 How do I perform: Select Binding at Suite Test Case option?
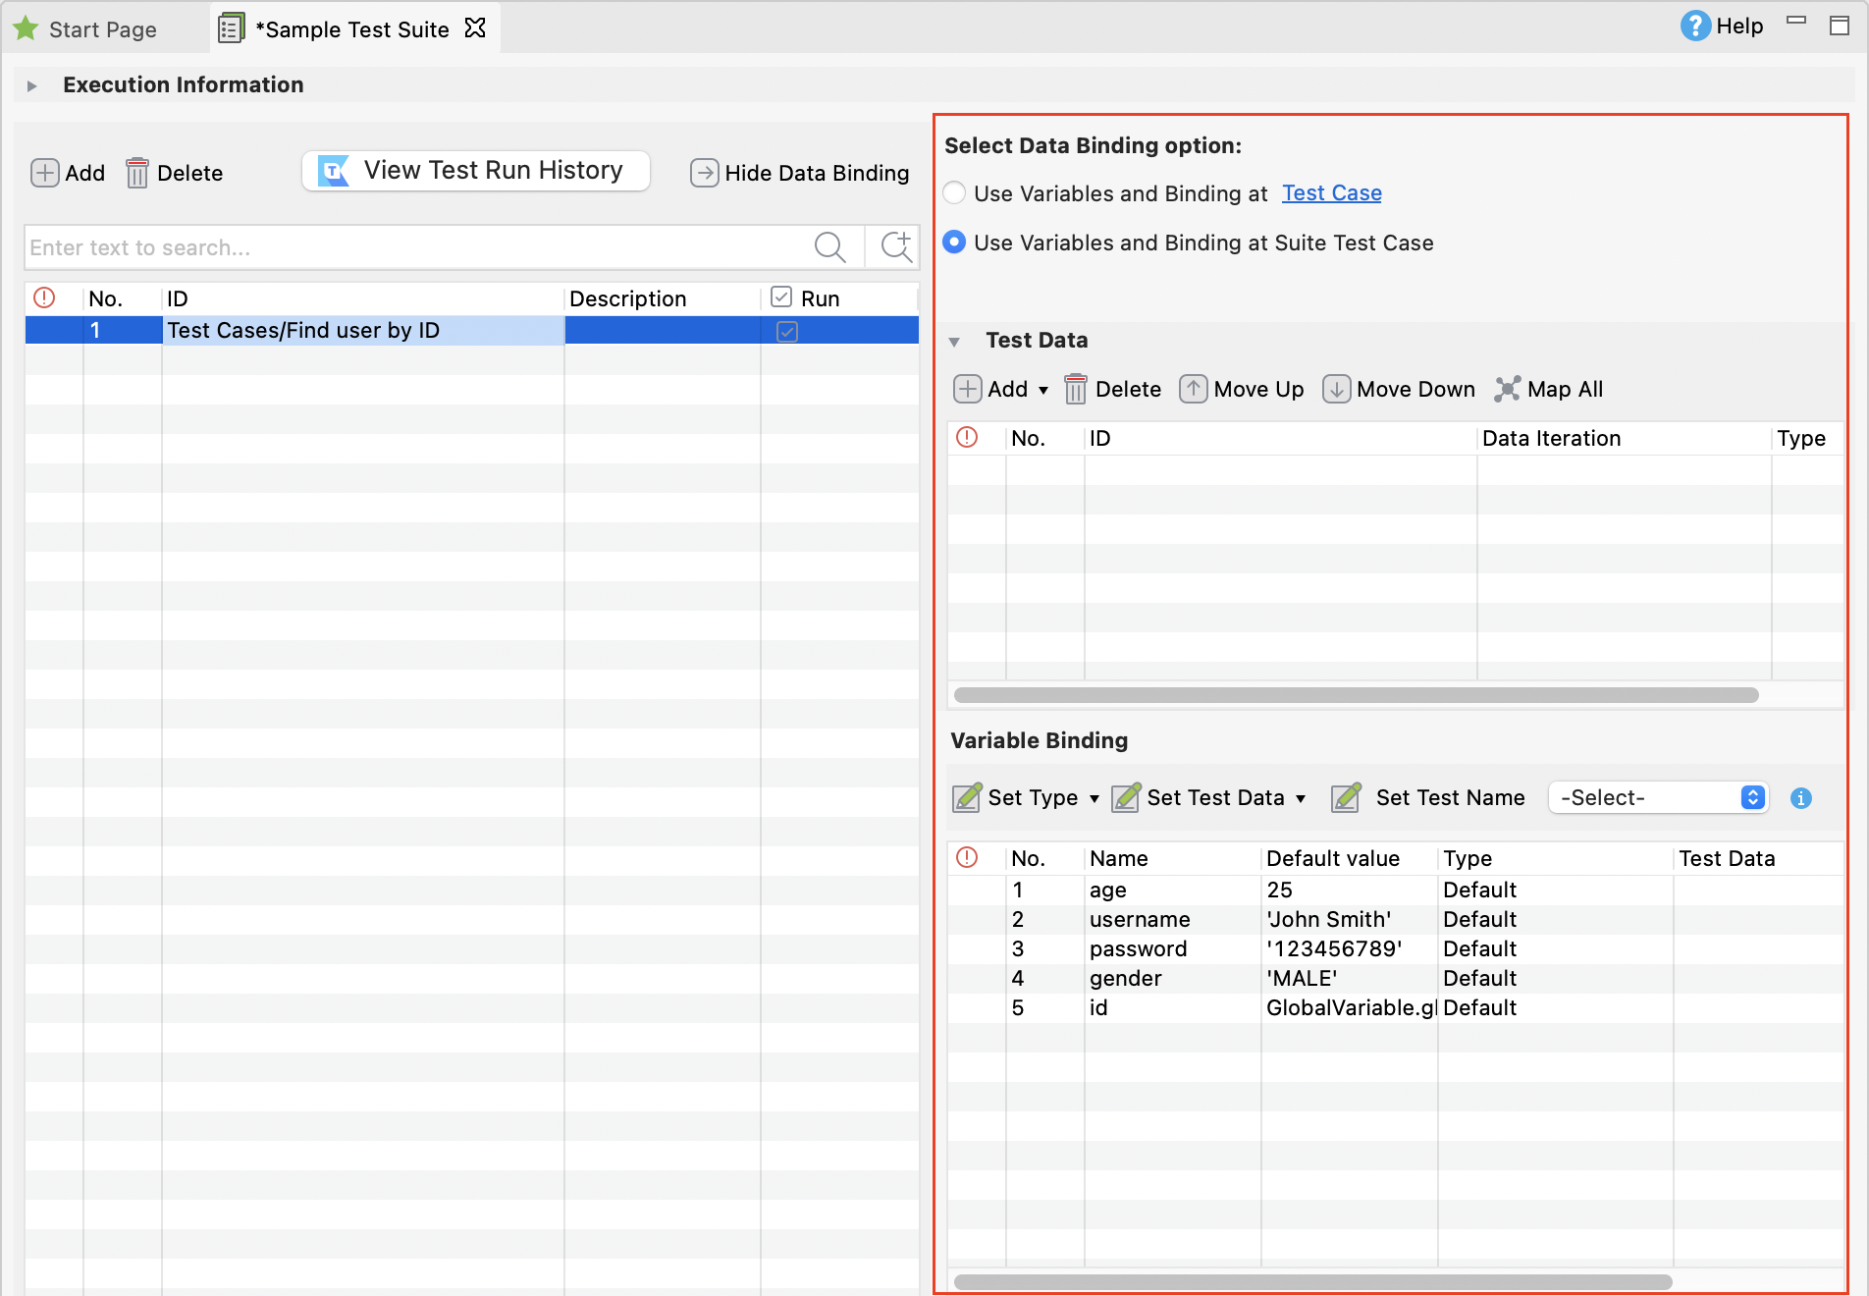(954, 243)
